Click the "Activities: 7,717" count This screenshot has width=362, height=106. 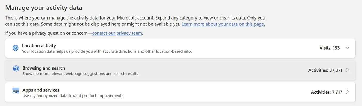327,92
